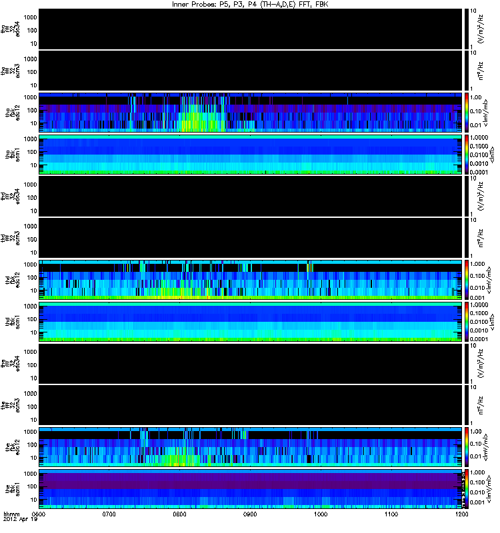This screenshot has height=533, width=500.
Task: Click the the fbk scm1 rainbow color bar
Action: [x=466, y=489]
